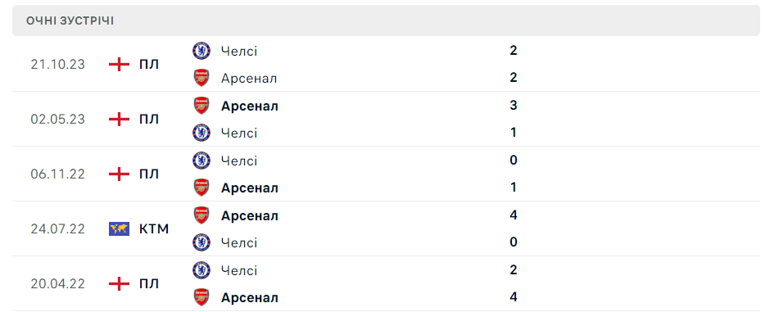Click Arsenal crest in 20.04.22 match
This screenshot has width=770, height=312.
pyautogui.click(x=202, y=298)
